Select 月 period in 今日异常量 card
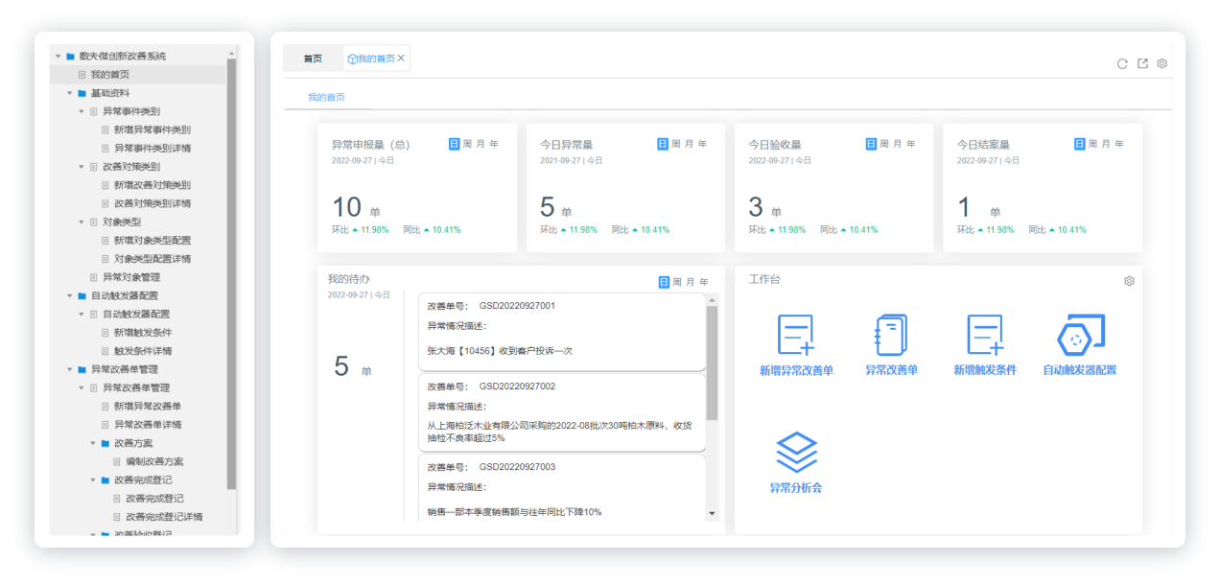1220x585 pixels. click(689, 144)
